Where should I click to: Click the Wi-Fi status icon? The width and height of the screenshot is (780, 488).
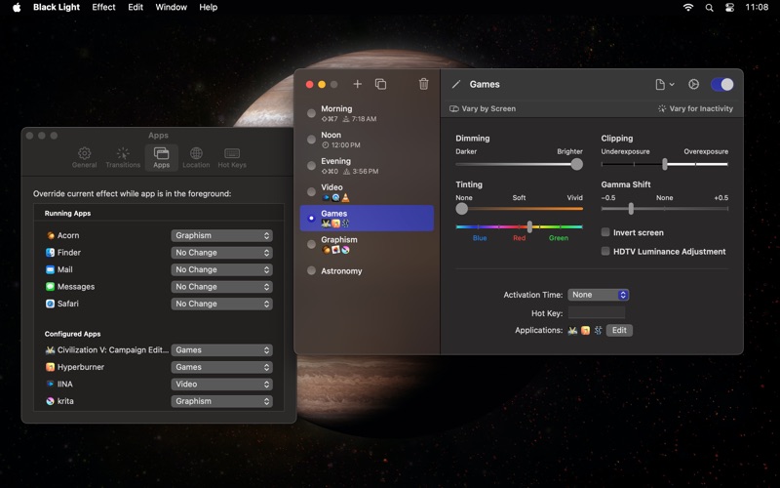688,7
